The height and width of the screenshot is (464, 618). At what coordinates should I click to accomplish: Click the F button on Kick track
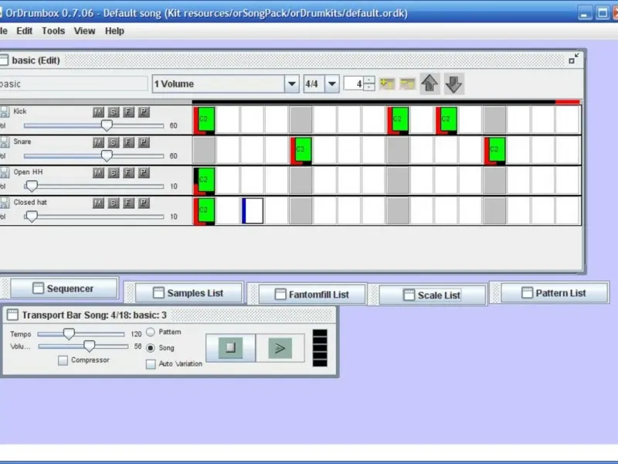click(x=128, y=112)
